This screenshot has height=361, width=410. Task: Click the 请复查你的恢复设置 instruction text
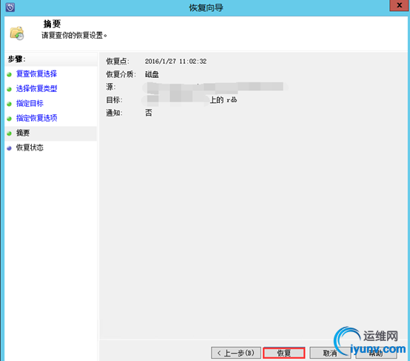pyautogui.click(x=74, y=36)
